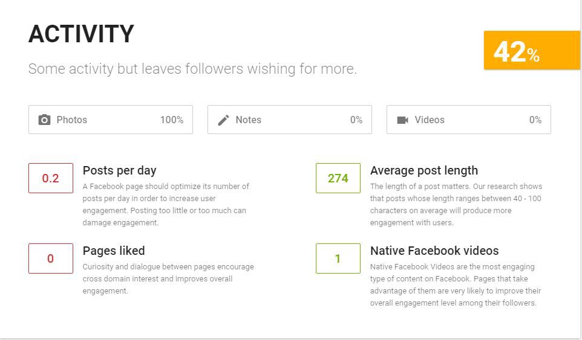Click the Pages liked heading
582x340 pixels.
point(114,251)
